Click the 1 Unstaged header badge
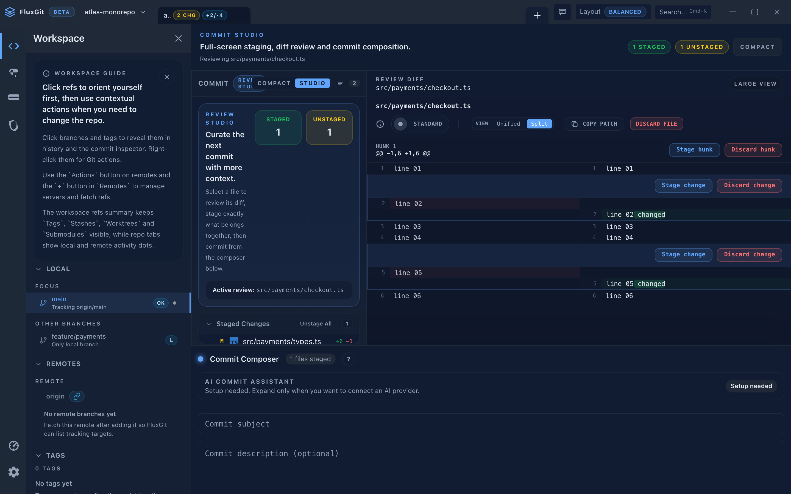 [x=702, y=47]
